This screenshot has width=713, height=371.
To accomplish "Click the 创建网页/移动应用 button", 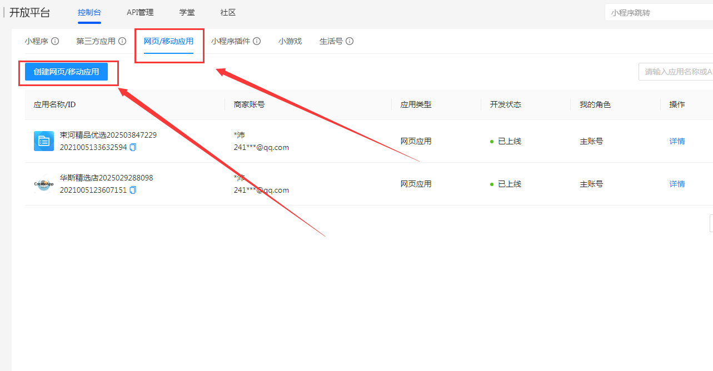I will (67, 71).
